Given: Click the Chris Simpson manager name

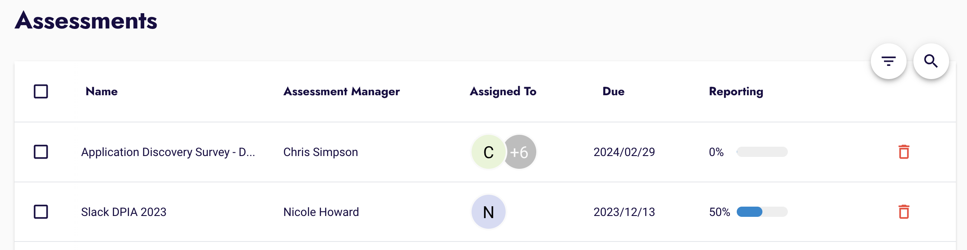Looking at the screenshot, I should coord(320,152).
